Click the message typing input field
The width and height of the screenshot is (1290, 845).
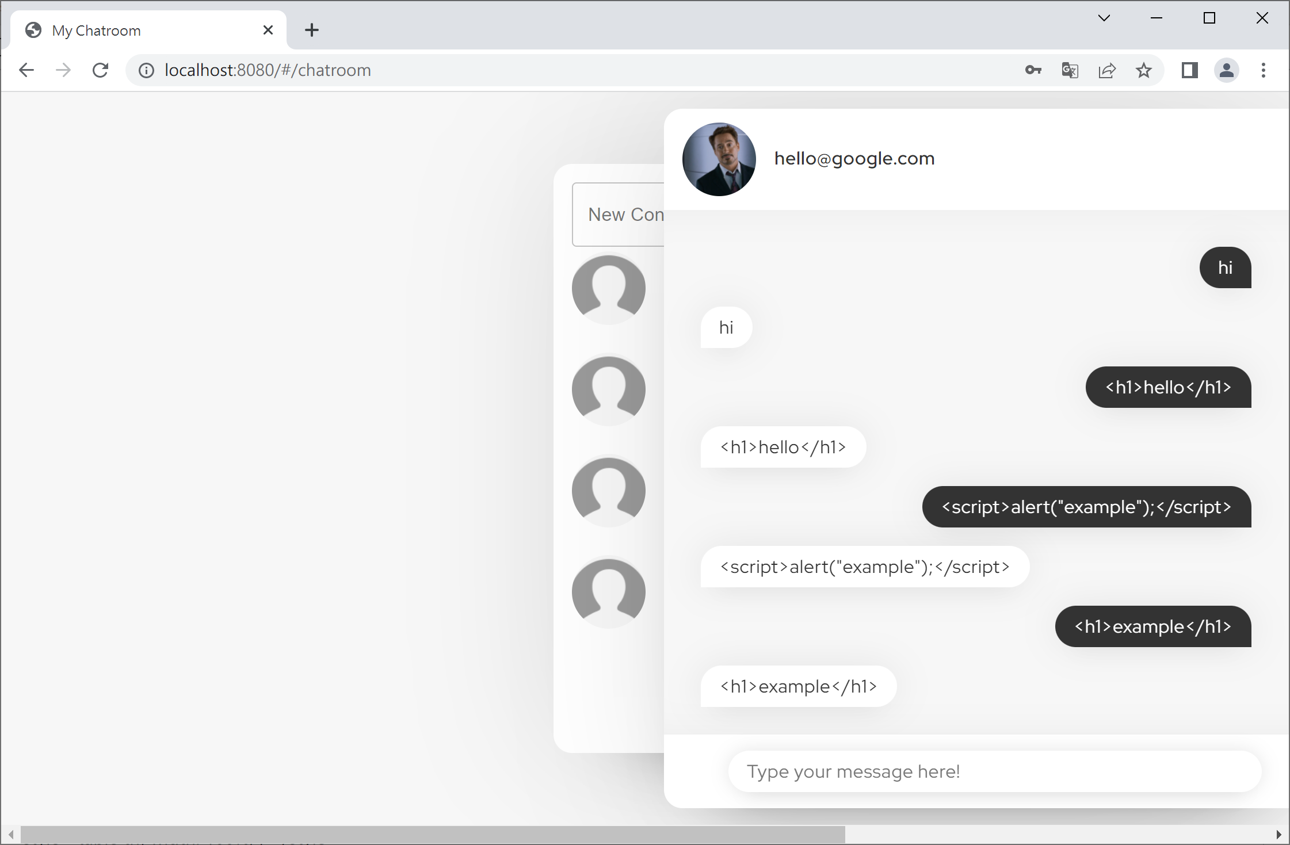coord(994,771)
